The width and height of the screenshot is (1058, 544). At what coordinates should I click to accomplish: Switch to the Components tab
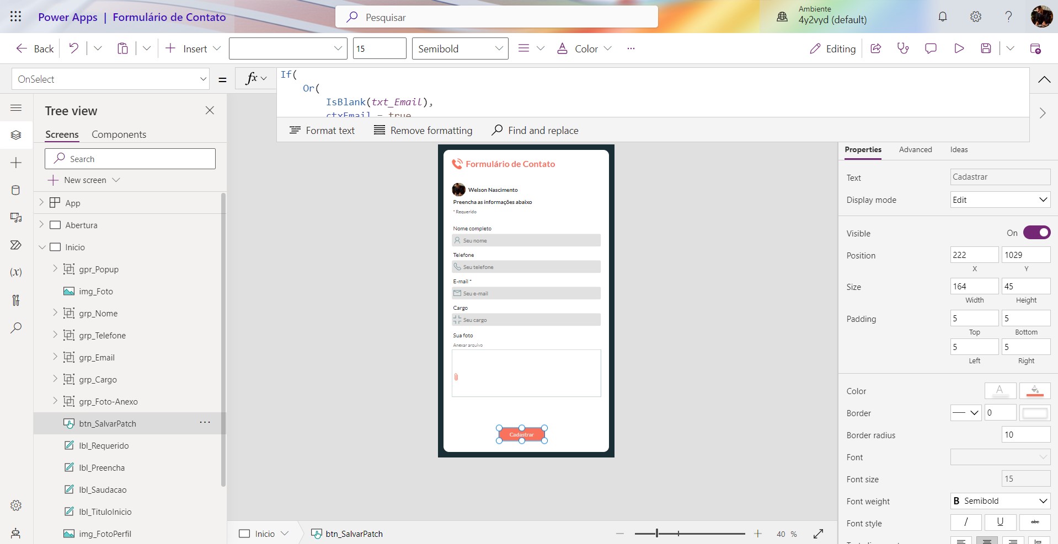pyautogui.click(x=119, y=134)
